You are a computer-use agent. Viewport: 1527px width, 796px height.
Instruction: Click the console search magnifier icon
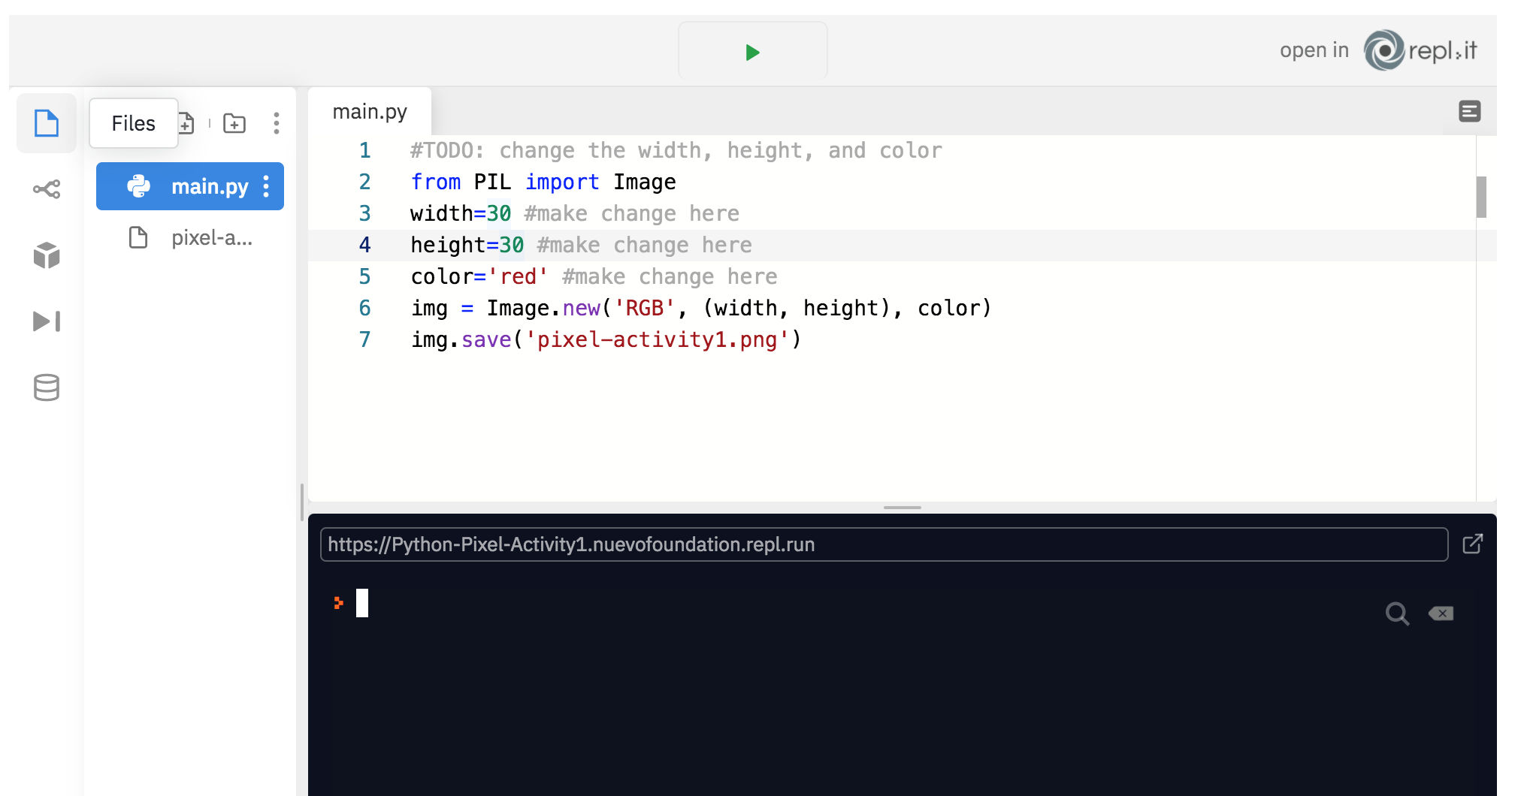(x=1397, y=614)
